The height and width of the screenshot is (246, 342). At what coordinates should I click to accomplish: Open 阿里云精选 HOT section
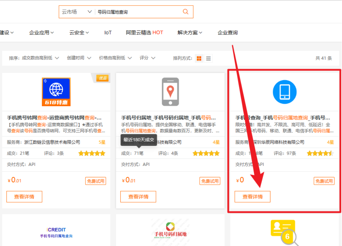click(x=144, y=33)
